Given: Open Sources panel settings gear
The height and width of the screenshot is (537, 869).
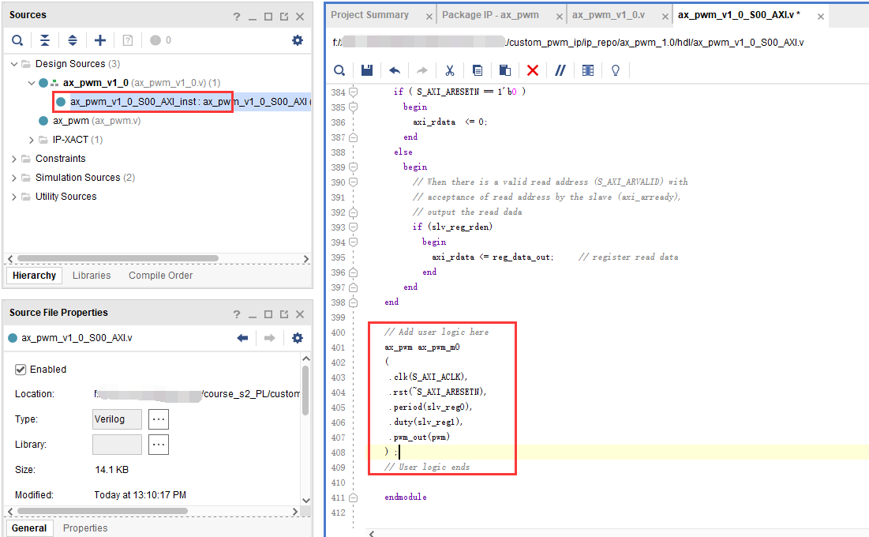Looking at the screenshot, I should 298,40.
